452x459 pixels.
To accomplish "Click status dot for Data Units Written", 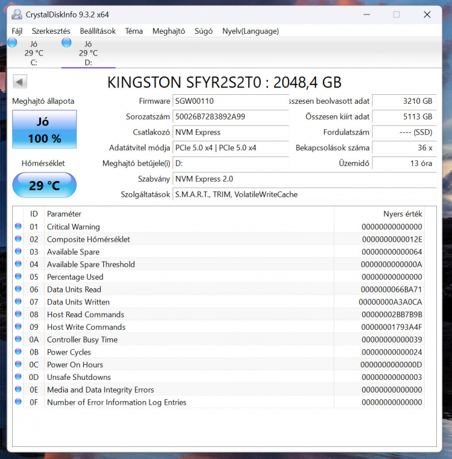I will [18, 301].
